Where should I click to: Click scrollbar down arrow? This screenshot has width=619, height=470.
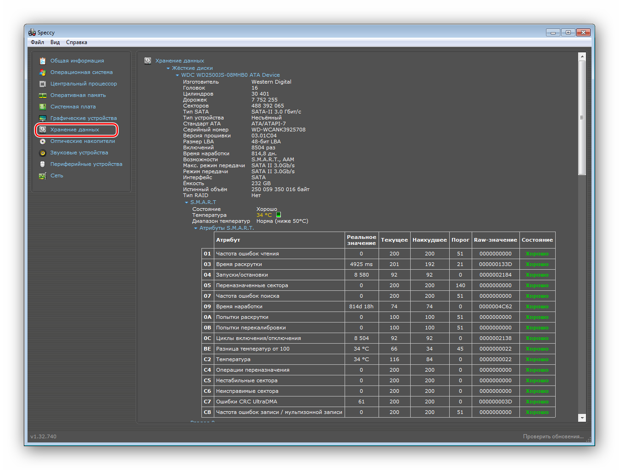582,418
